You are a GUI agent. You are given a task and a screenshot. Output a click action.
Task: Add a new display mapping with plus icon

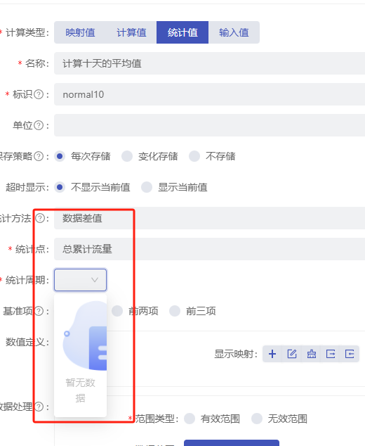[272, 354]
